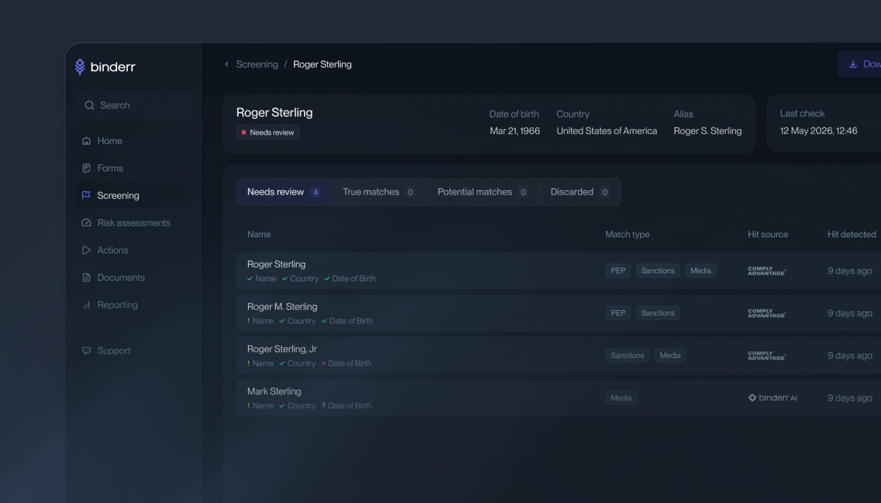Open the Mark Sterling match row
Viewport: 881px width, 503px height.
pyautogui.click(x=559, y=398)
